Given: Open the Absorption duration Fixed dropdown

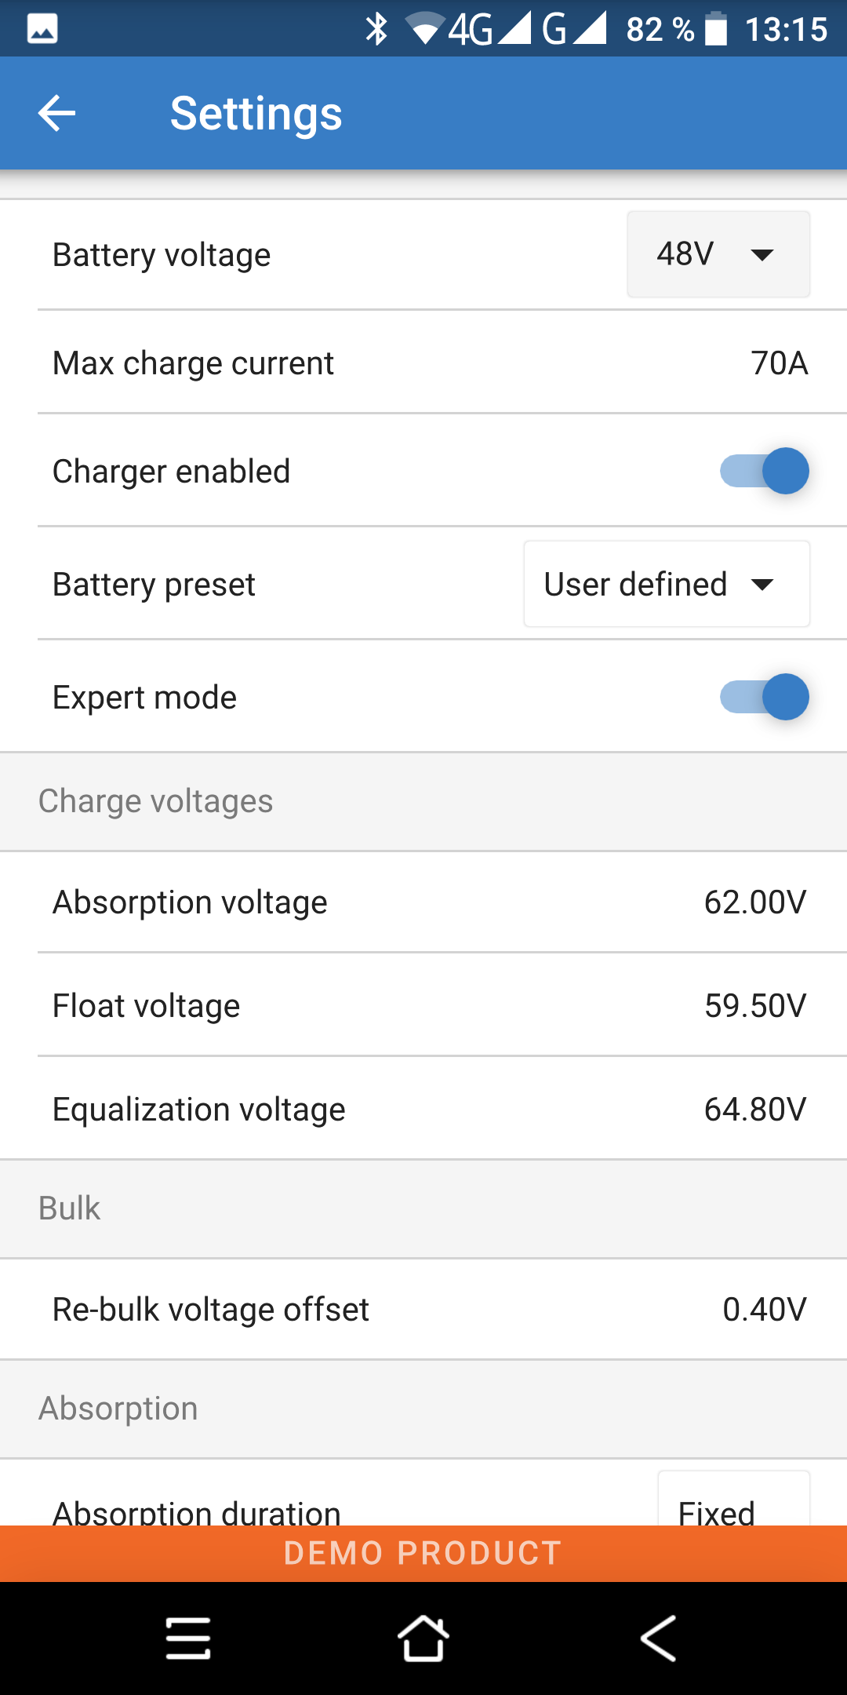Looking at the screenshot, I should click(733, 1503).
